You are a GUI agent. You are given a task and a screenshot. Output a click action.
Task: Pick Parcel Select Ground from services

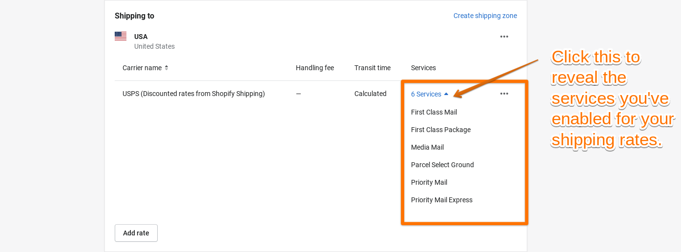tap(442, 165)
